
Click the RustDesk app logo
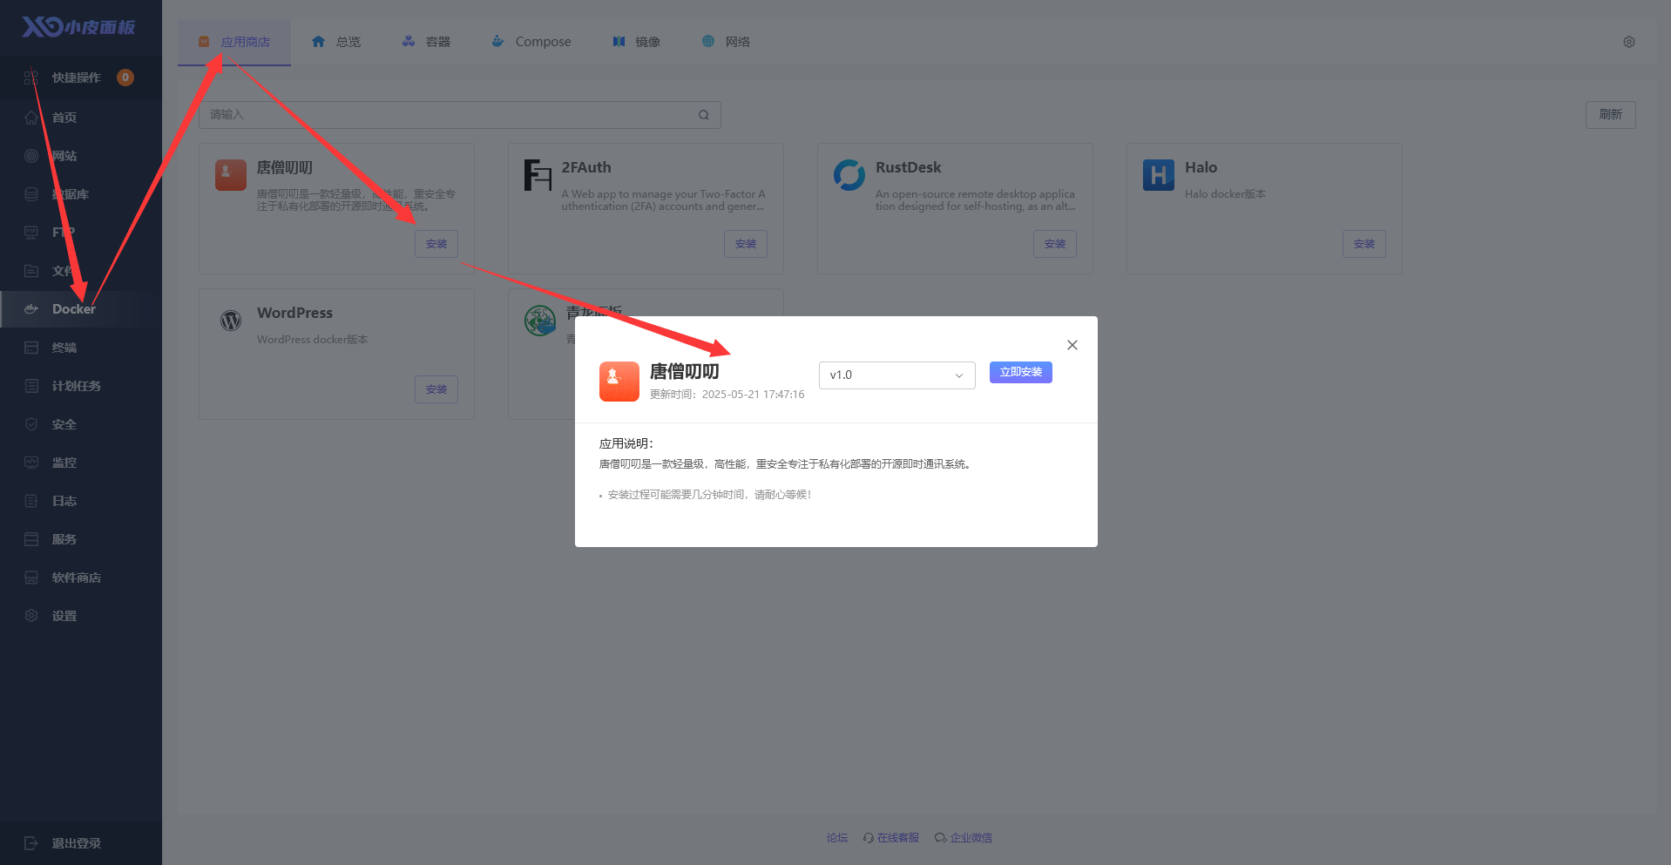click(849, 175)
